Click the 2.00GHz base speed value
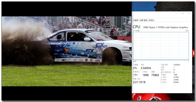Screen dimensions: 196x102 pyautogui.click(x=177, y=65)
